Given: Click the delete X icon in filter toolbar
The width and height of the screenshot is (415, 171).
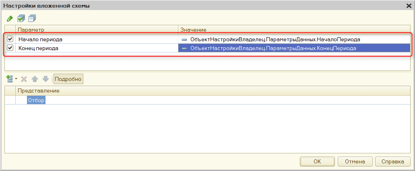Looking at the screenshot, I should click(x=24, y=79).
